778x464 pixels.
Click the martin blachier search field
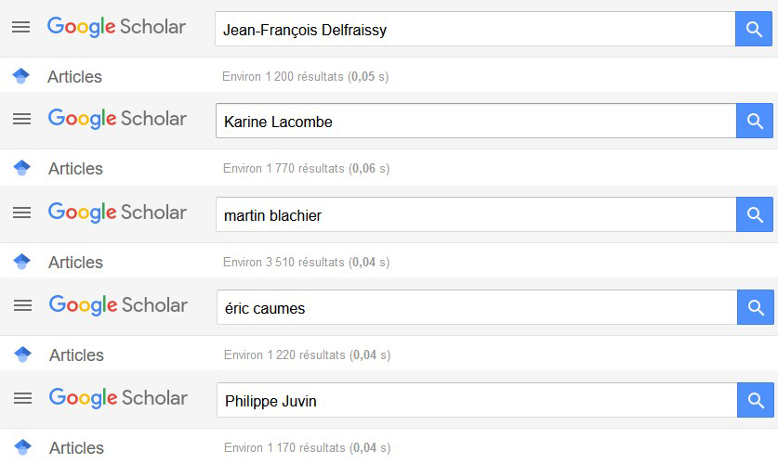coord(476,214)
